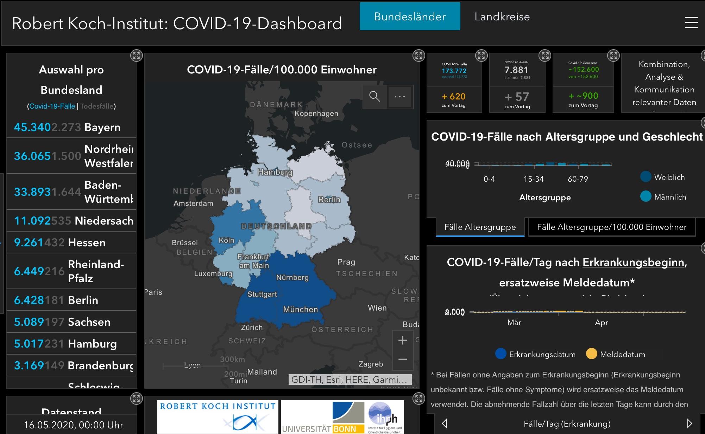
Task: Open the map ellipsis options menu
Action: click(x=399, y=97)
